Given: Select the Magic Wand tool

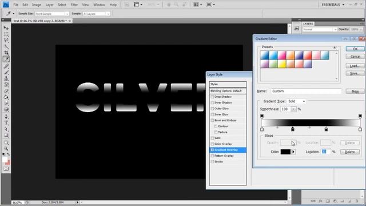Looking at the screenshot, I should (6, 46).
